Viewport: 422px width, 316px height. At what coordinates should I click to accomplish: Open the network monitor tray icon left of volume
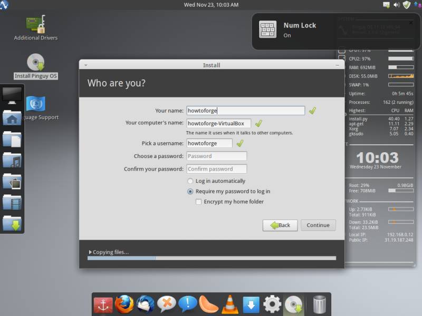386,5
